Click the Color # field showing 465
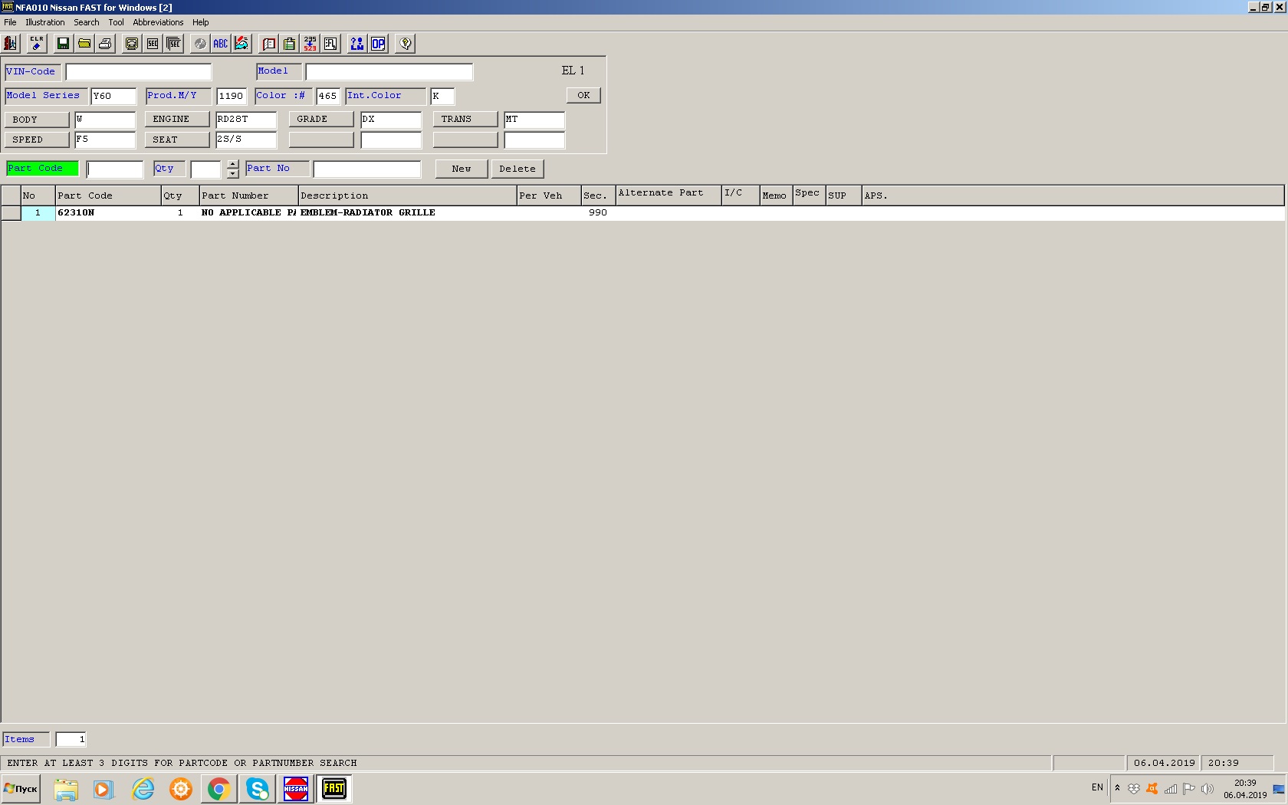Viewport: 1288px width, 805px height. coord(328,96)
